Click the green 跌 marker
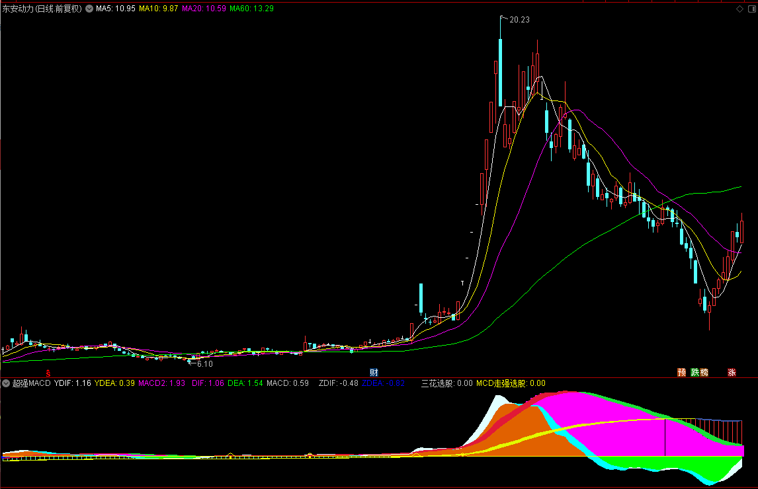The width and height of the screenshot is (758, 489). point(695,373)
